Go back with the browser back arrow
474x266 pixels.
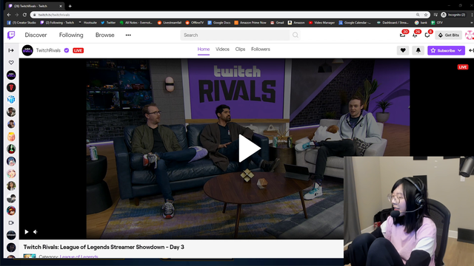pyautogui.click(x=9, y=15)
